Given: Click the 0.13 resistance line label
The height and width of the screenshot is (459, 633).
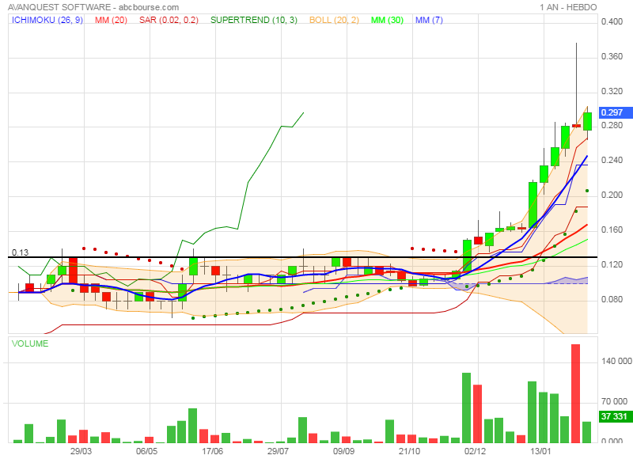Looking at the screenshot, I should 21,252.
